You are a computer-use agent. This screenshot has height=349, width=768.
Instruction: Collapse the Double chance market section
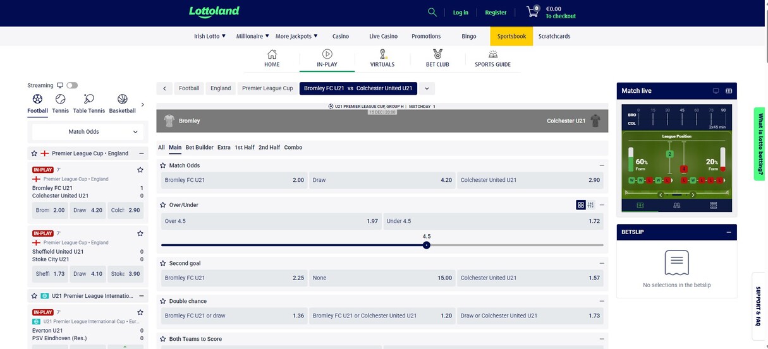pos(602,301)
